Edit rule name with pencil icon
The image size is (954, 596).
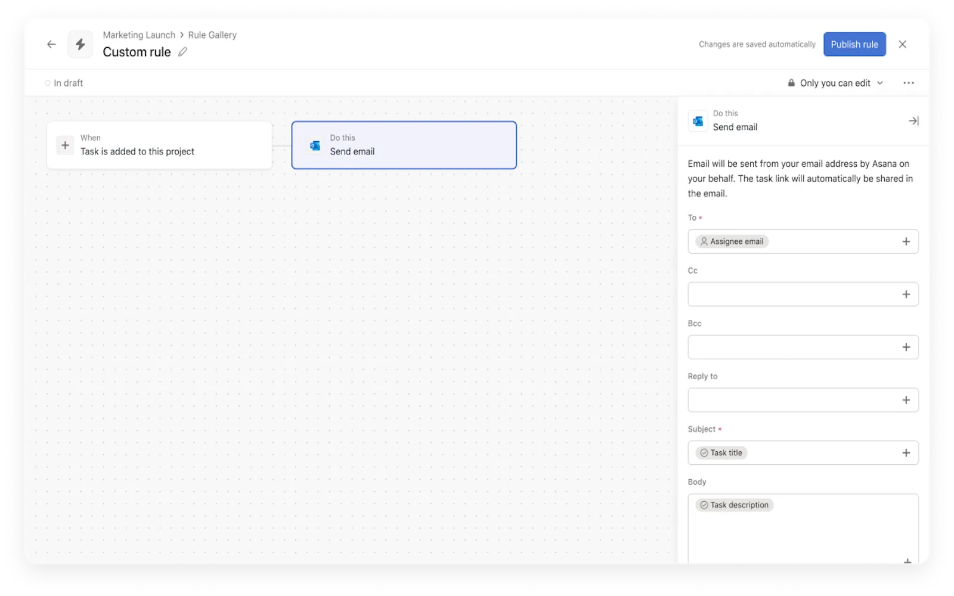click(x=182, y=52)
